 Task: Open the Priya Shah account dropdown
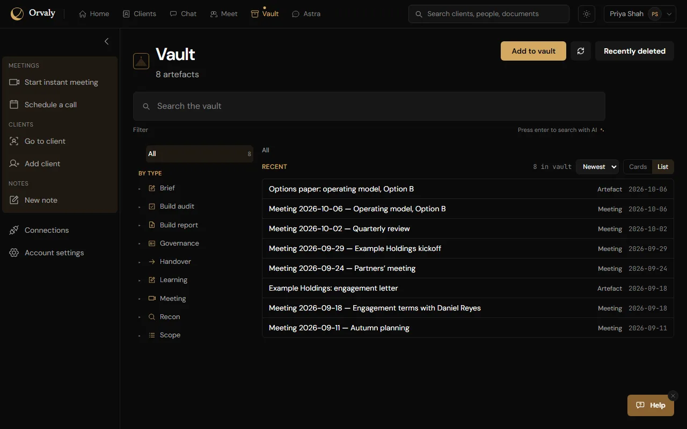(640, 14)
